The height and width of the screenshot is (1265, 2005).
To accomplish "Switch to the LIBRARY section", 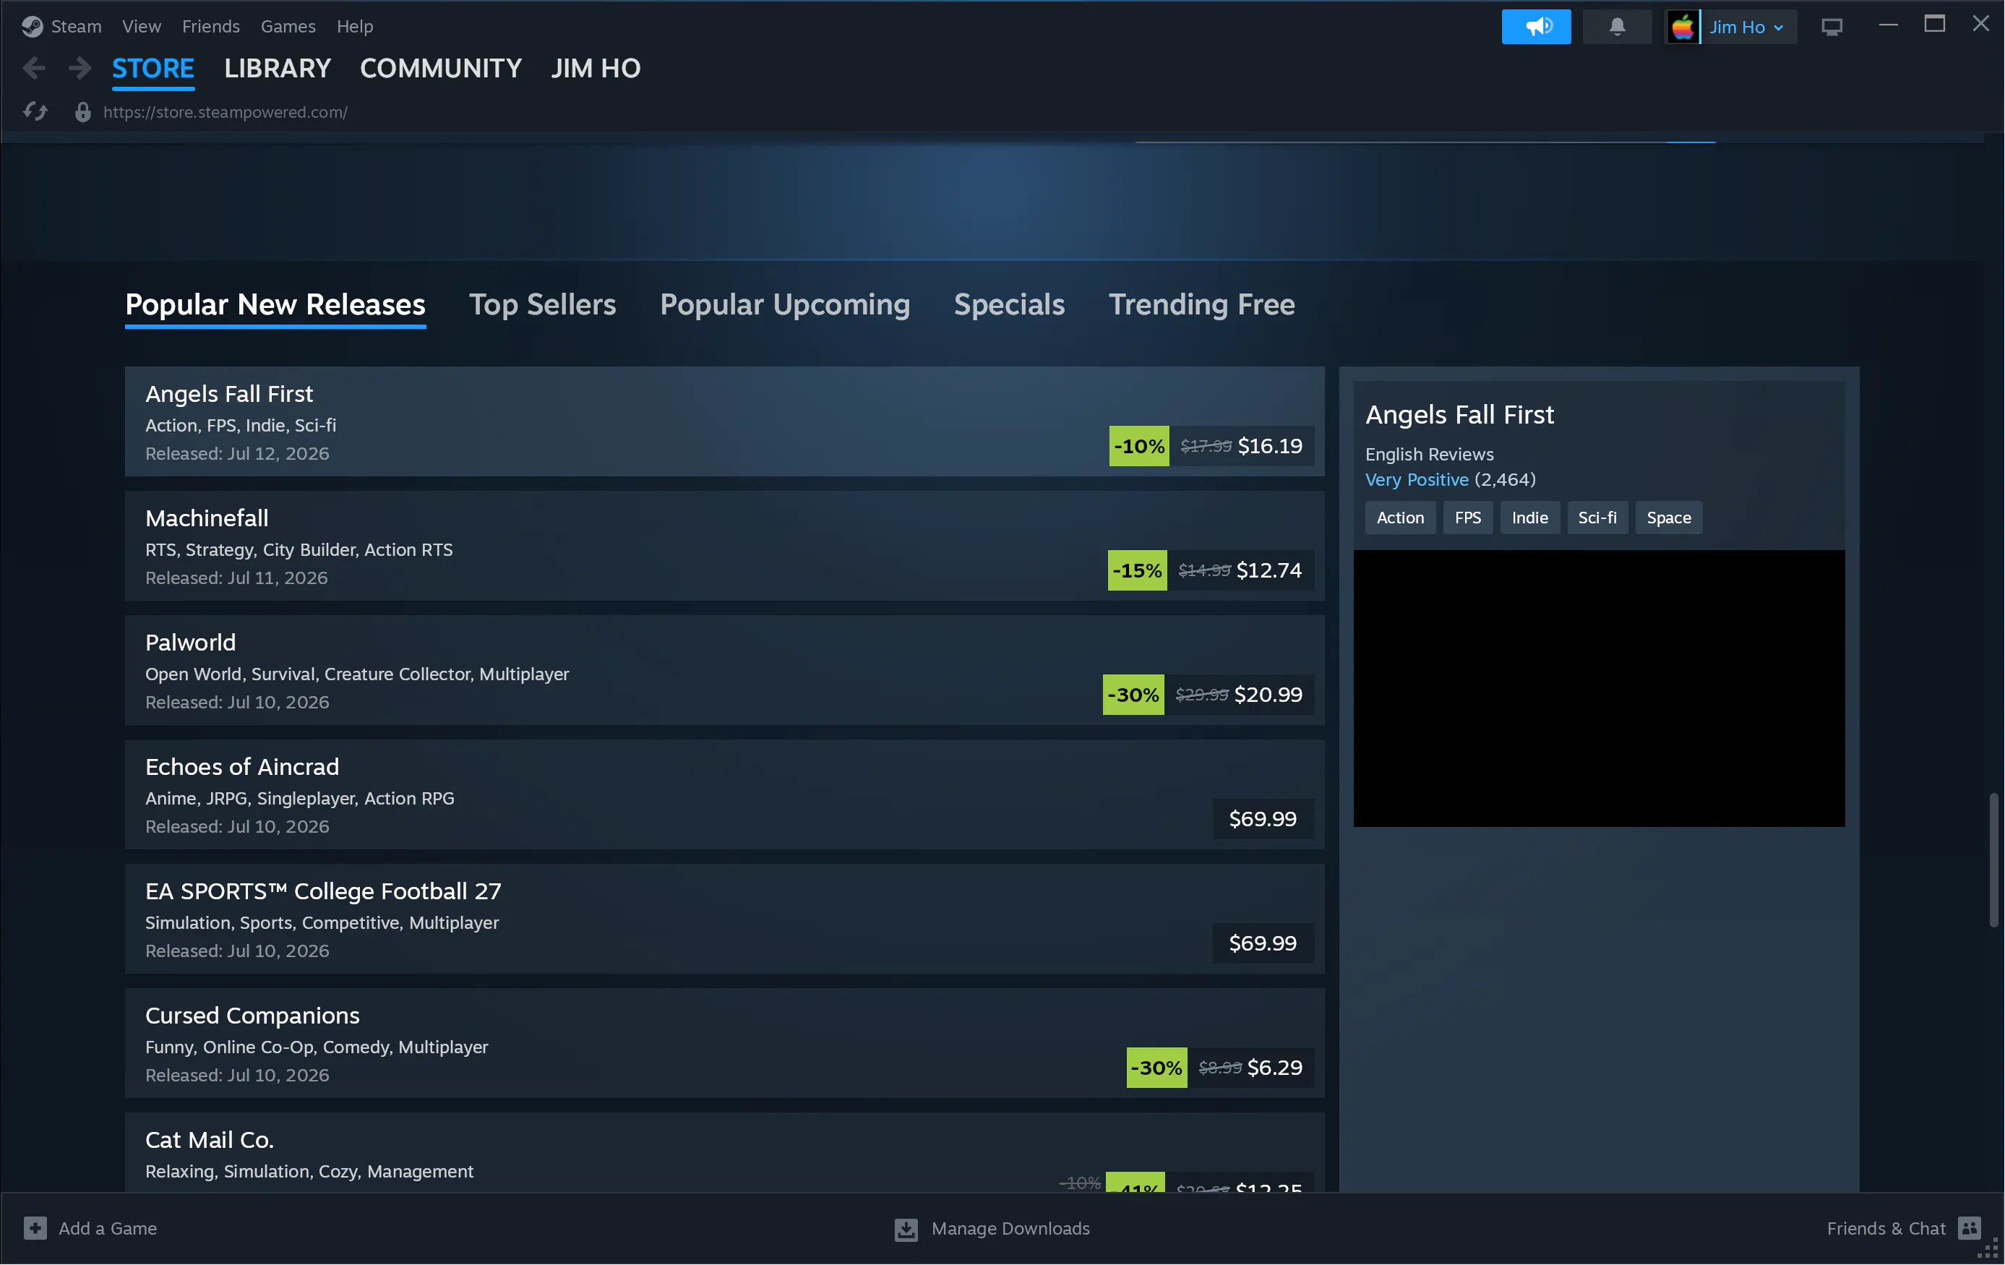I will coord(278,68).
